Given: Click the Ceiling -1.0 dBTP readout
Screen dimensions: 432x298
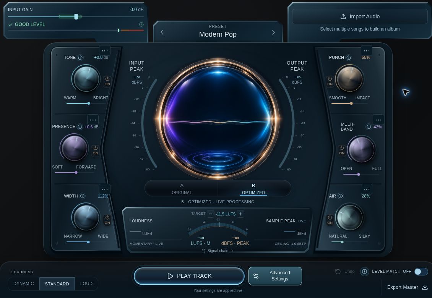Looking at the screenshot, I should click(x=291, y=244).
